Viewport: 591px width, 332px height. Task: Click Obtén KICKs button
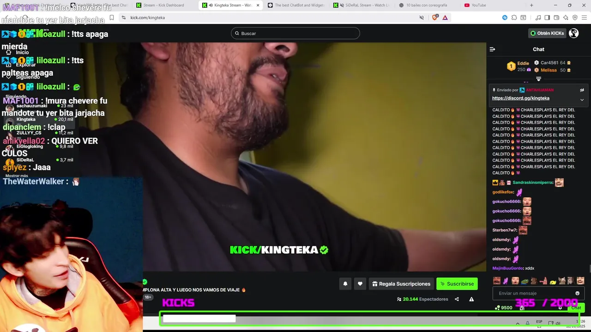pyautogui.click(x=547, y=33)
